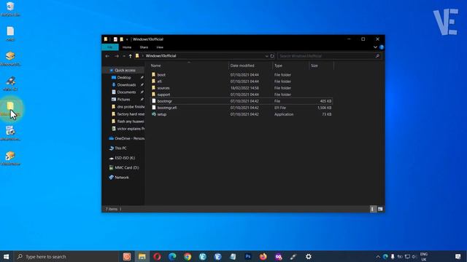Select the bootmgr.efi file icon
The width and height of the screenshot is (467, 262).
(154, 108)
